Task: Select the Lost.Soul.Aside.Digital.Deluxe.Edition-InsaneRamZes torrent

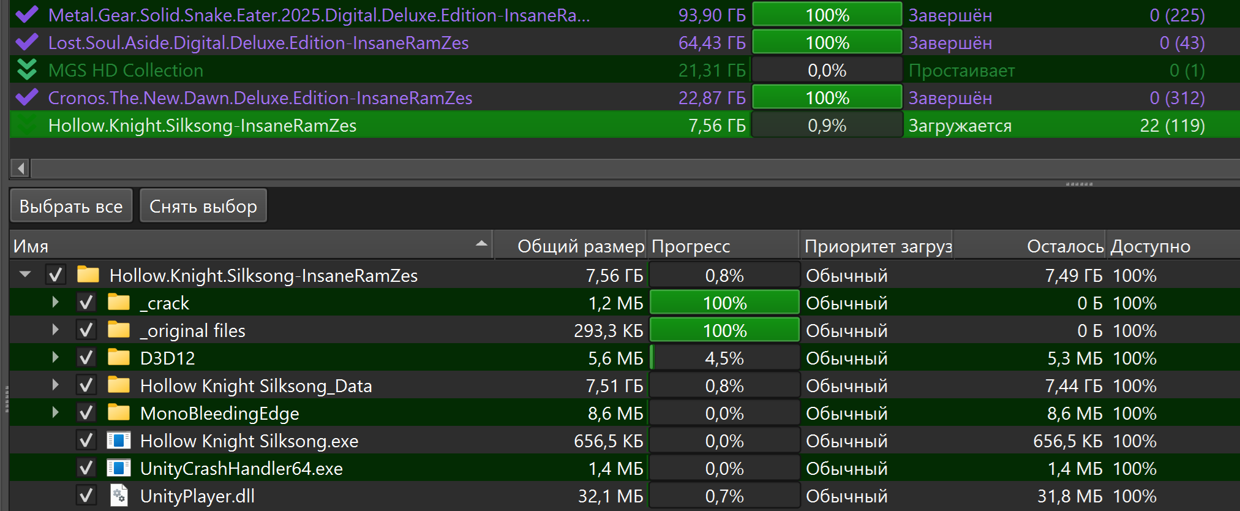Action: click(258, 43)
